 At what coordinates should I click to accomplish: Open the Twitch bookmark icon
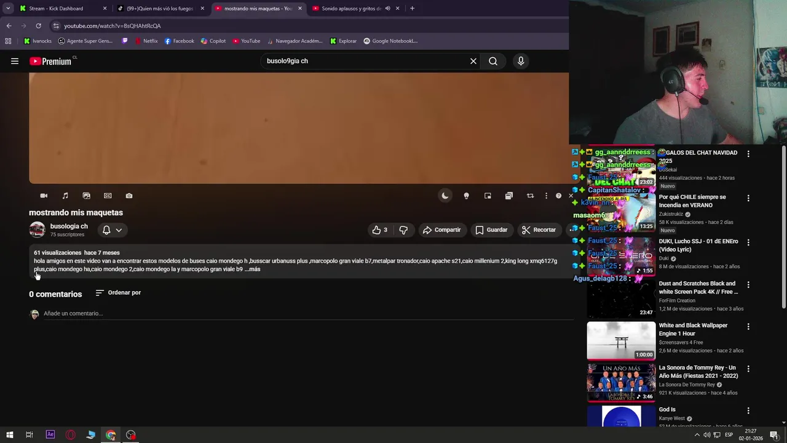click(x=125, y=41)
